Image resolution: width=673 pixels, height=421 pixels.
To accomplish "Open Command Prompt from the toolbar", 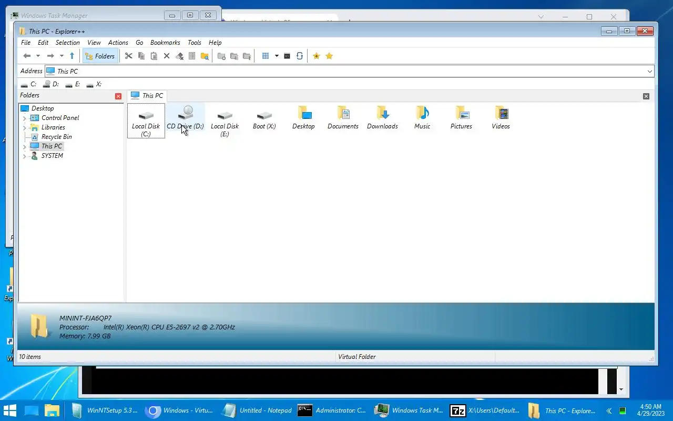I will tap(287, 56).
